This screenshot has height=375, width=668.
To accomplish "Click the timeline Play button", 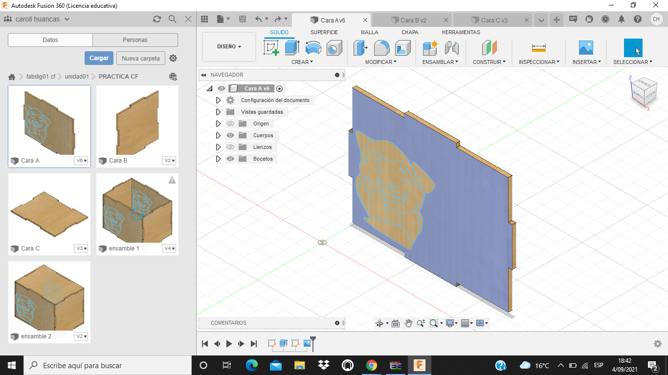I will coord(229,344).
